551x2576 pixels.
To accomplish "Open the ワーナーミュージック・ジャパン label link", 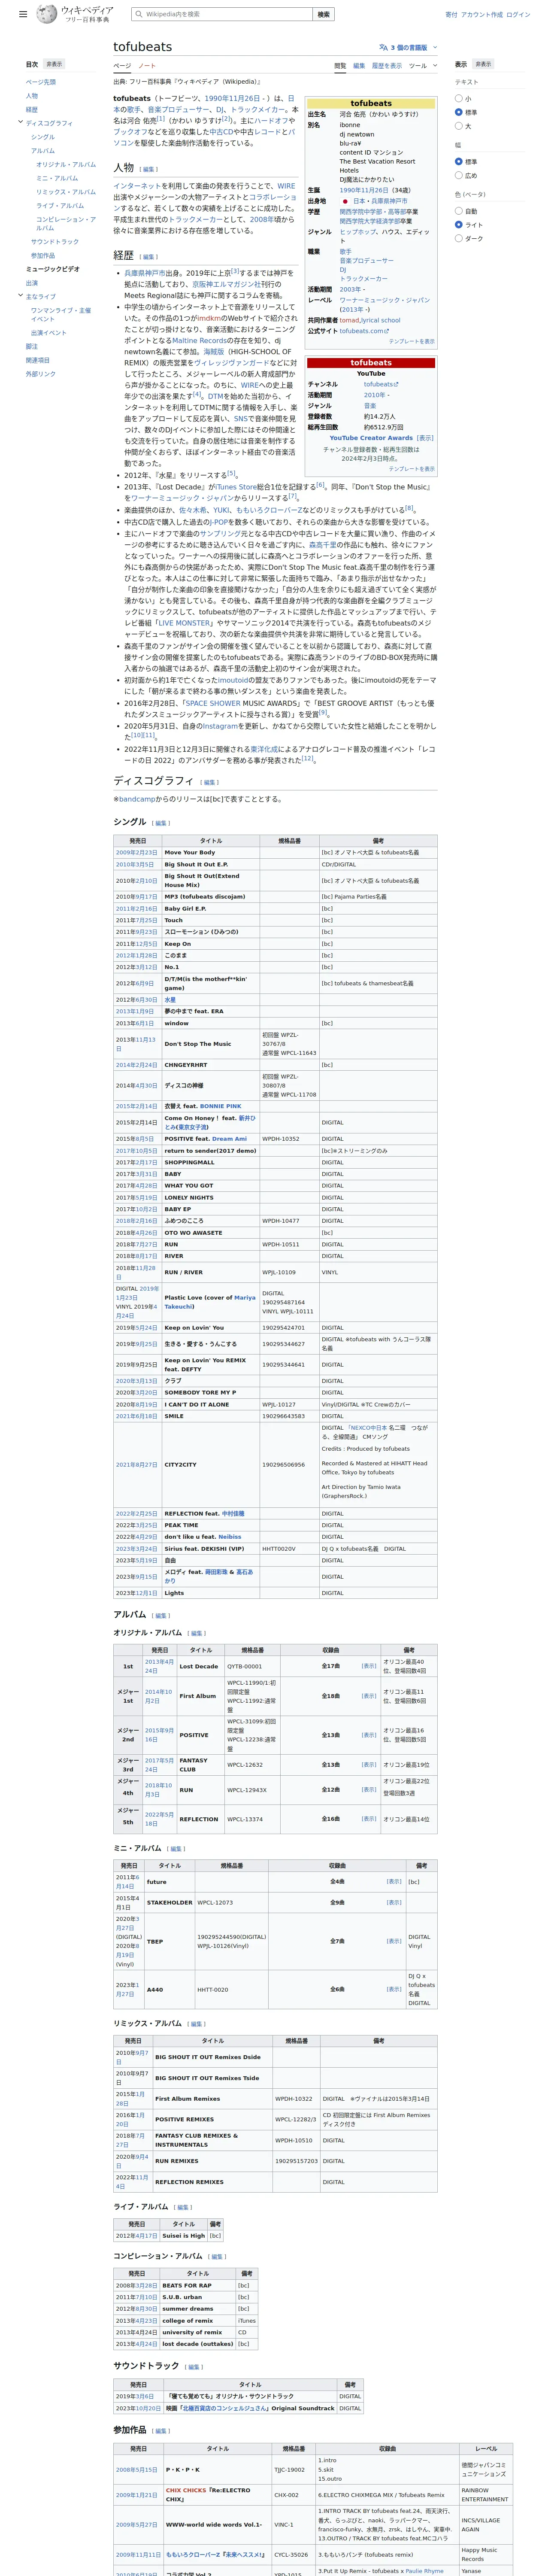I will click(x=384, y=300).
